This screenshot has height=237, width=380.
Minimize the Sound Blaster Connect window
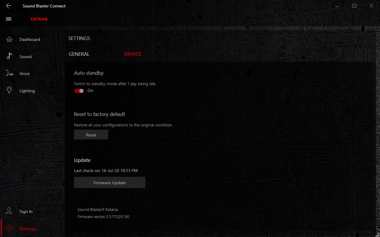point(337,6)
